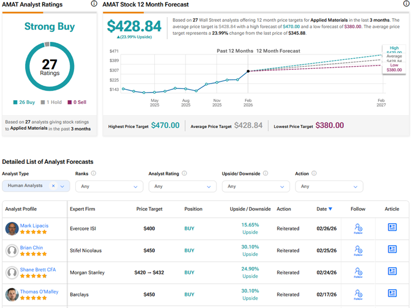Follow analyst Brian Chin
Image resolution: width=413 pixels, height=308 pixels.
[358, 250]
